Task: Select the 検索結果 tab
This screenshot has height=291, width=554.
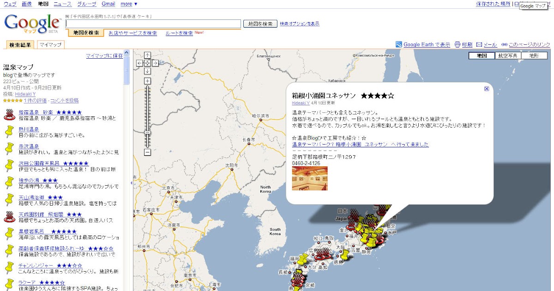Action: 20,45
